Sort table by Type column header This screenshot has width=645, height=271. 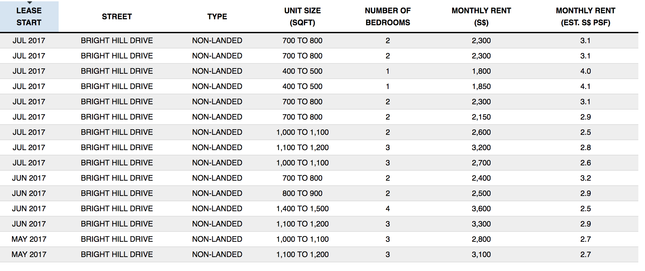pos(217,17)
